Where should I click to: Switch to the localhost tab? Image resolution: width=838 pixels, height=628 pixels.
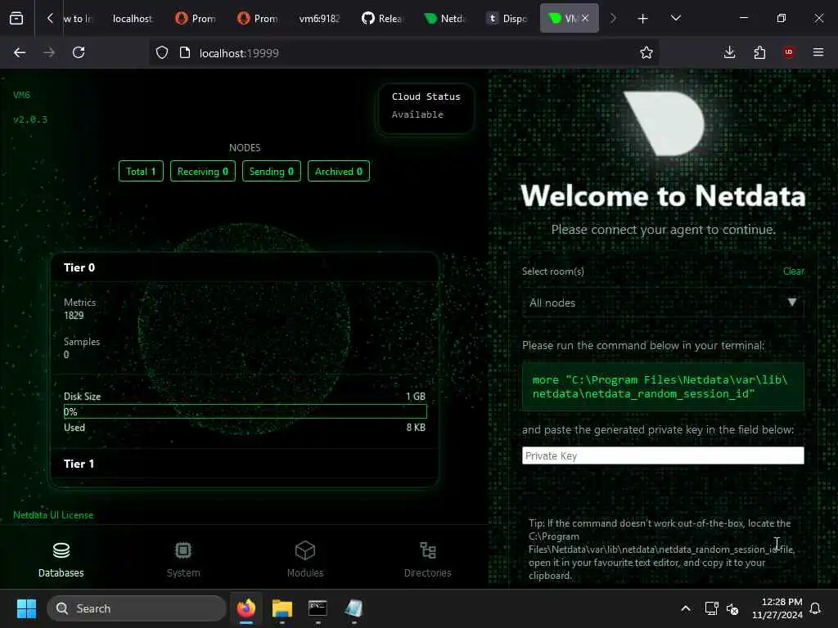pyautogui.click(x=132, y=19)
